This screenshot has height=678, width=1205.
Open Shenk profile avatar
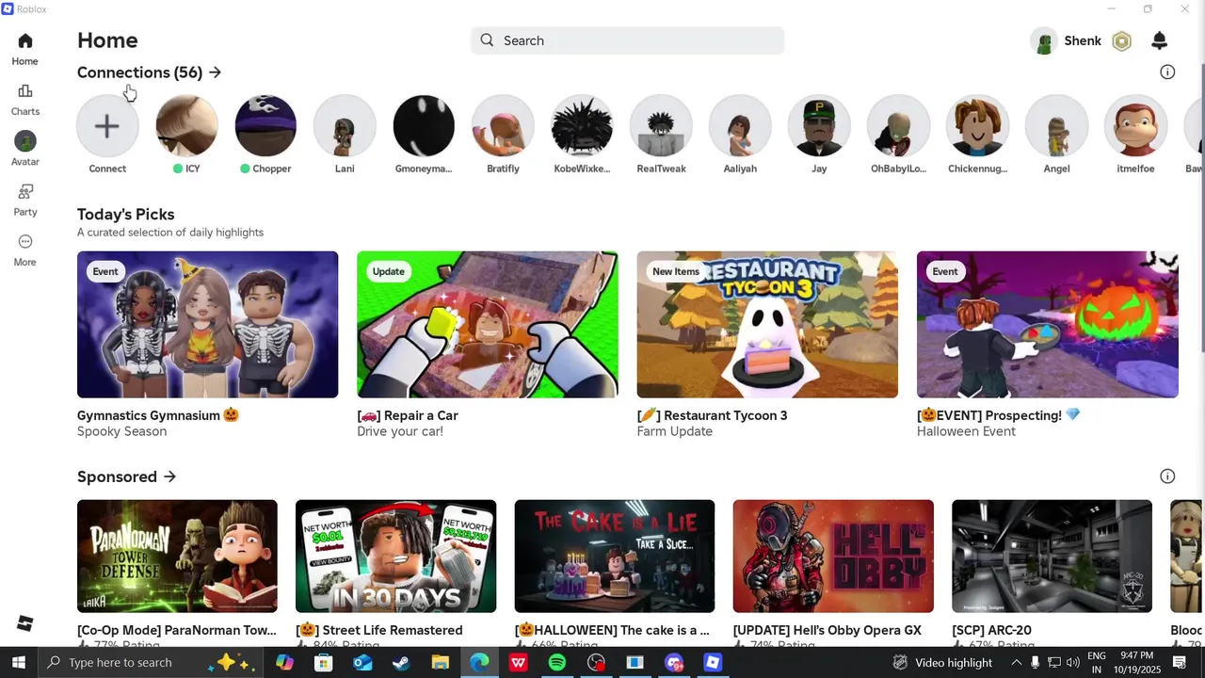(x=1044, y=40)
